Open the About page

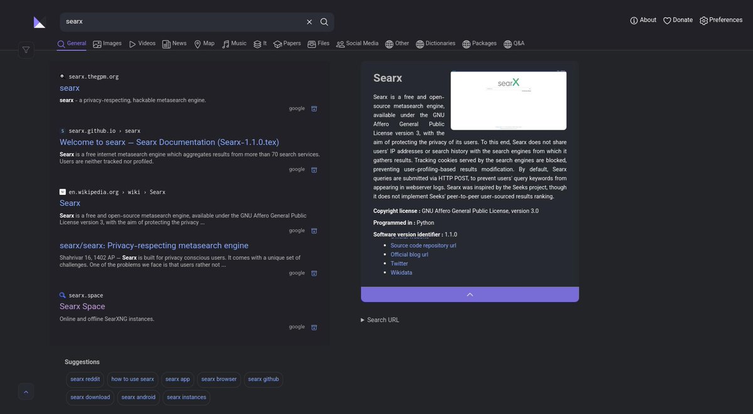point(643,20)
